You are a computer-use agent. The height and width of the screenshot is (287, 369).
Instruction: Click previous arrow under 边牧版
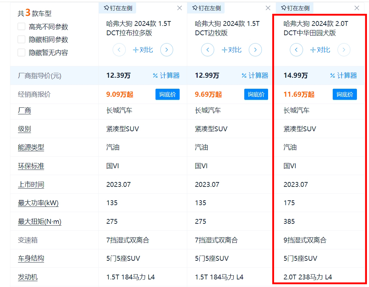208,50
